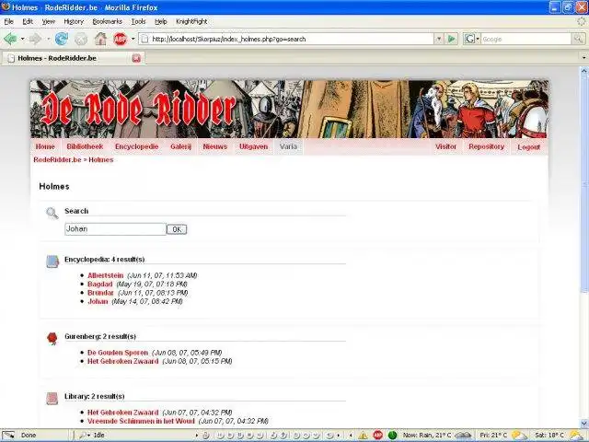Open the Brundar encyclopedia result
Screen dimensions: 589x442
[100, 293]
